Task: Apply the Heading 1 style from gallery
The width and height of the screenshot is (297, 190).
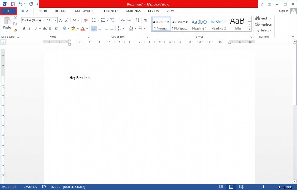Action: (x=199, y=24)
